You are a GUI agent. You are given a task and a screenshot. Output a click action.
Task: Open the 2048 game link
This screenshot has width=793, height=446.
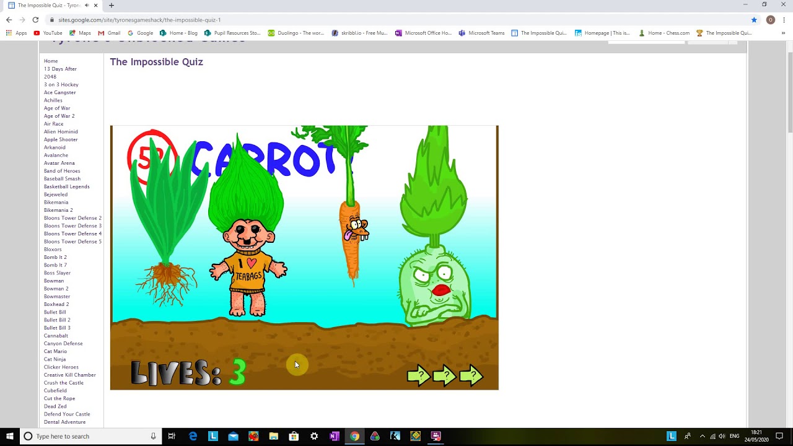point(50,77)
